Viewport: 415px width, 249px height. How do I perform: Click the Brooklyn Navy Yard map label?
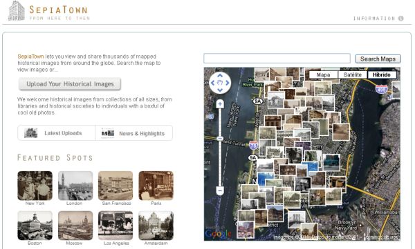coord(347,225)
